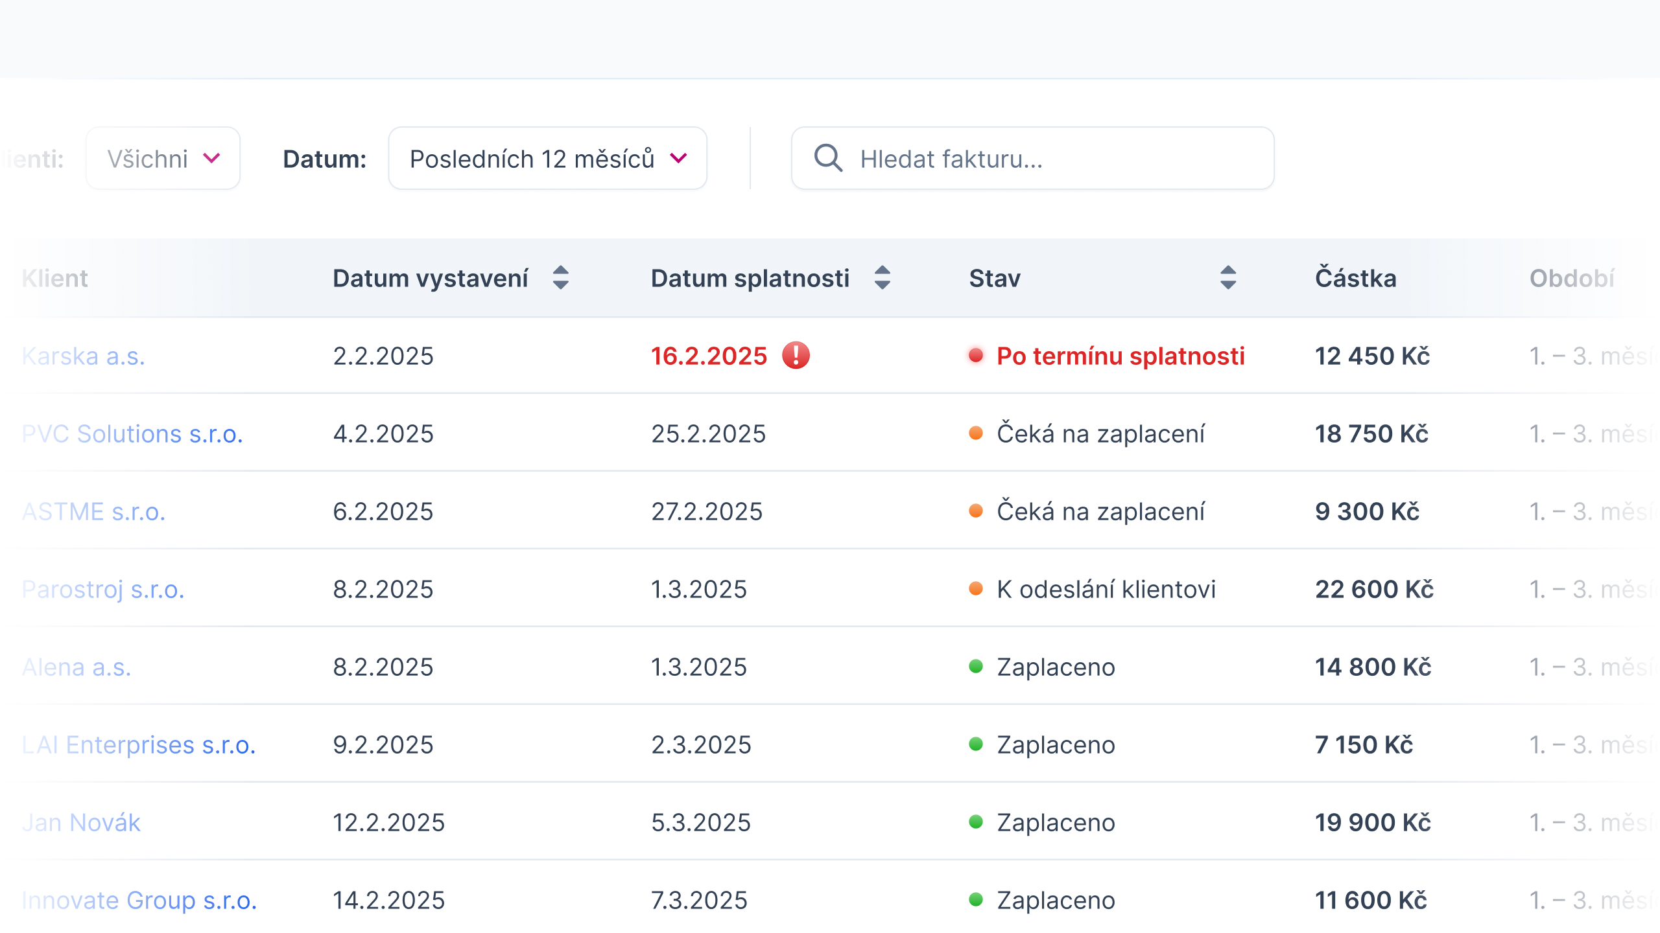This screenshot has height=933, width=1660.
Task: Open the Posledních 12 měsíců date filter
Action: click(x=547, y=157)
